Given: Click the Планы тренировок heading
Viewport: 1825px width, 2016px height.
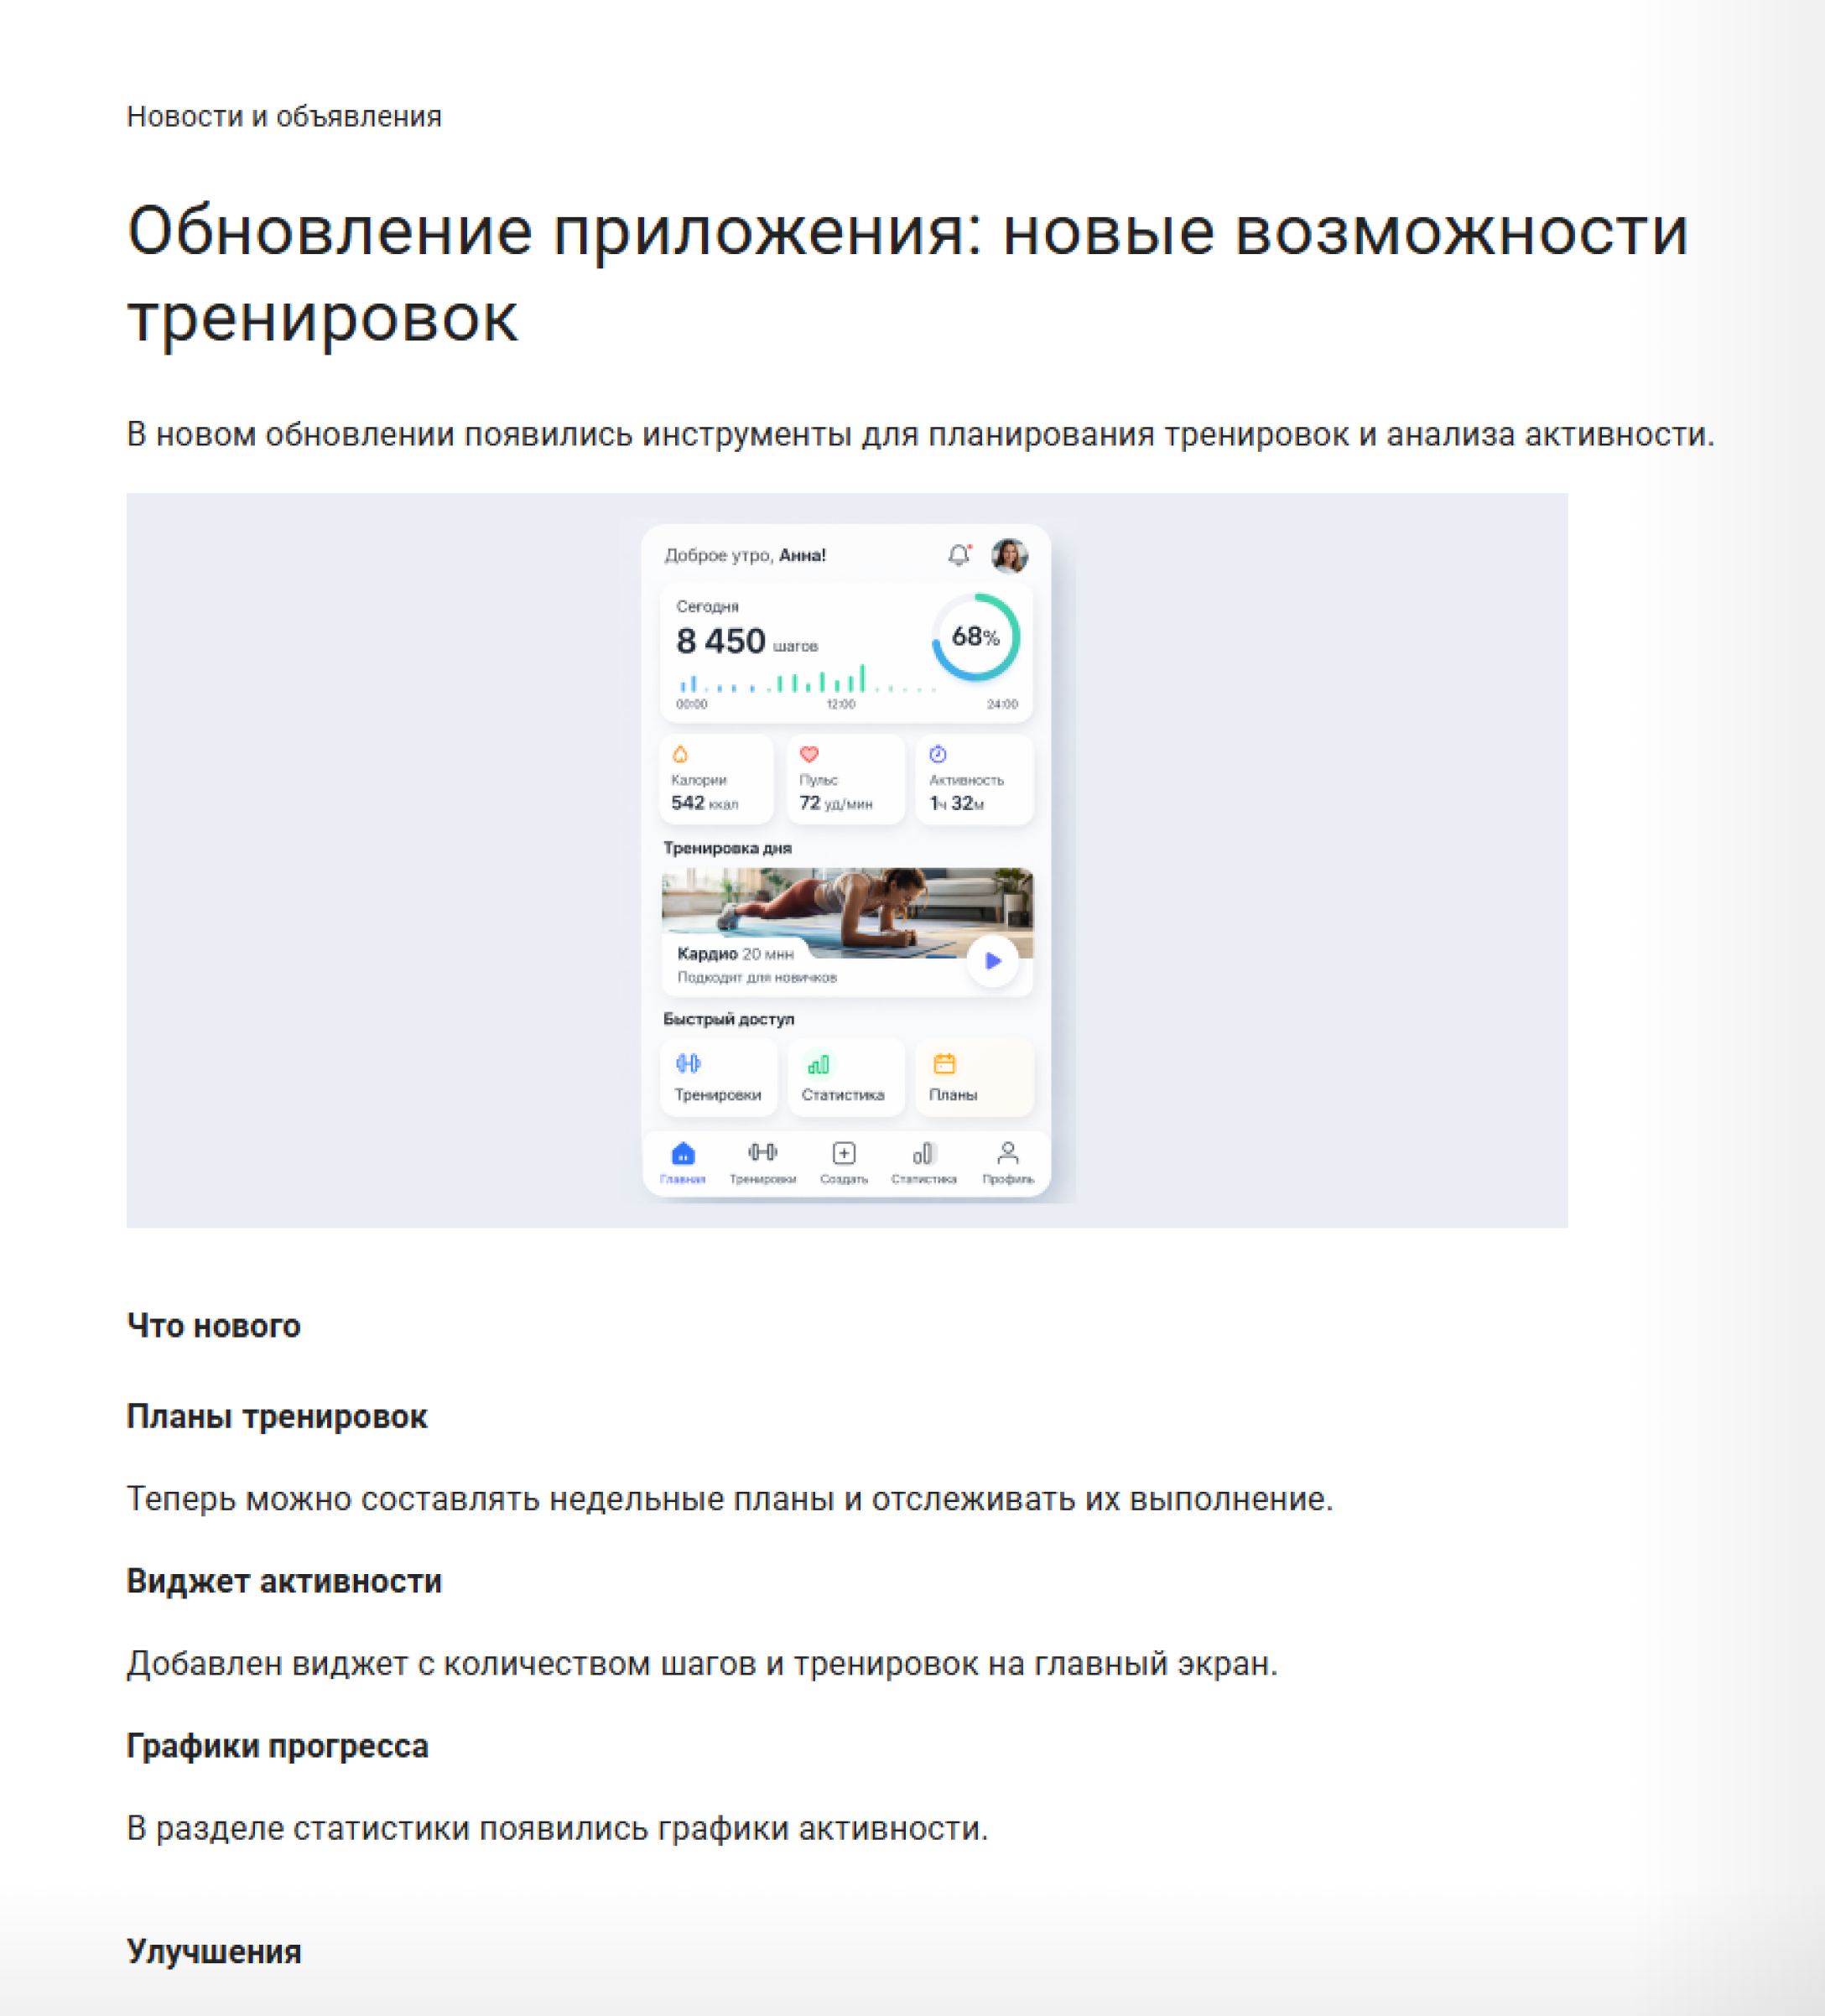Looking at the screenshot, I should pos(277,1416).
